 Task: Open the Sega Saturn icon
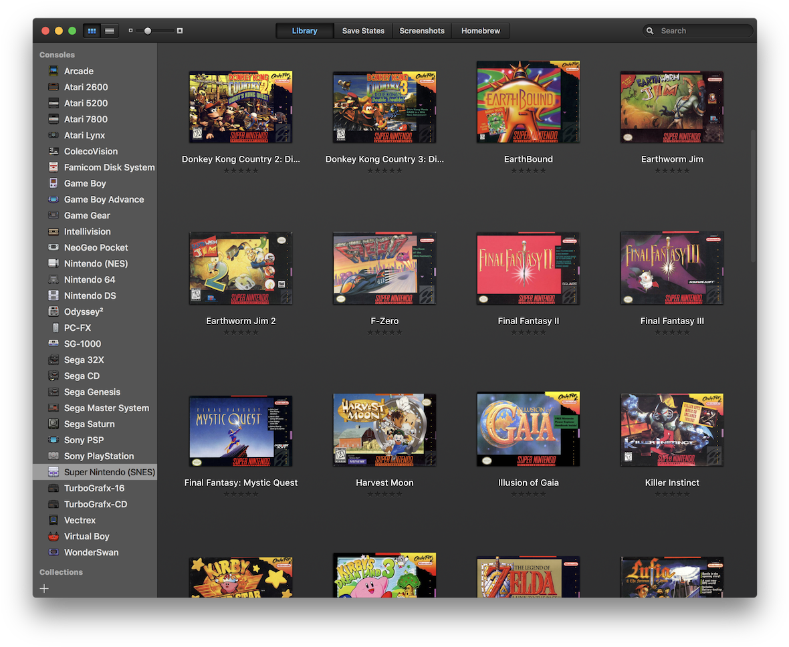[x=53, y=424]
